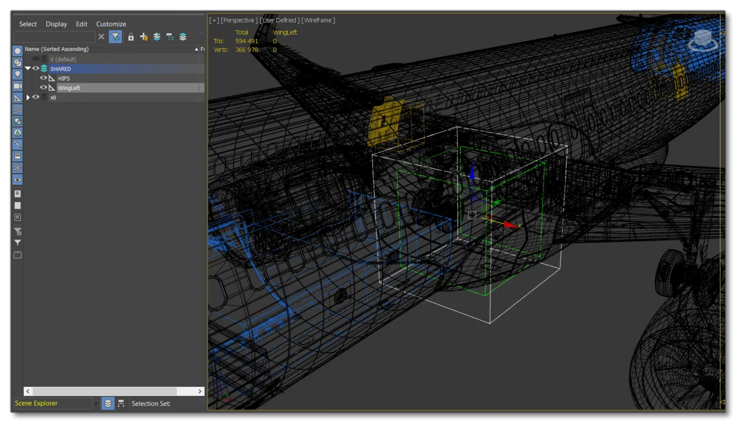Open the [Wireframe] display menu
The width and height of the screenshot is (736, 423).
coord(319,20)
